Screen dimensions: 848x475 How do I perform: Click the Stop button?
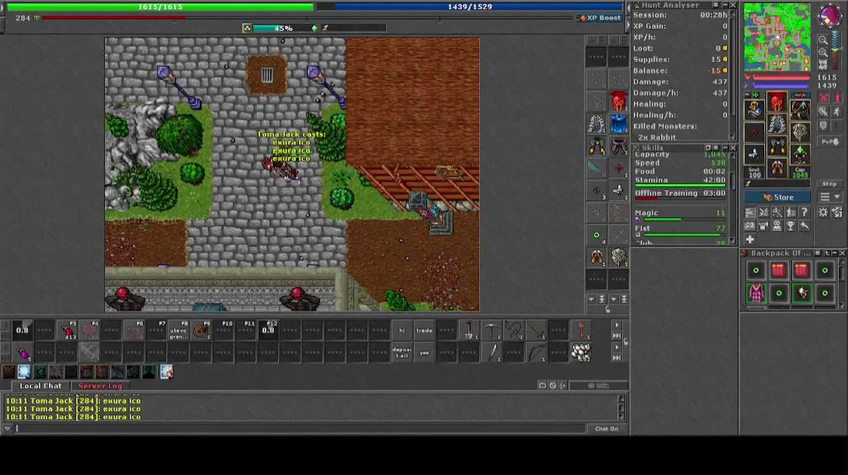point(830,184)
